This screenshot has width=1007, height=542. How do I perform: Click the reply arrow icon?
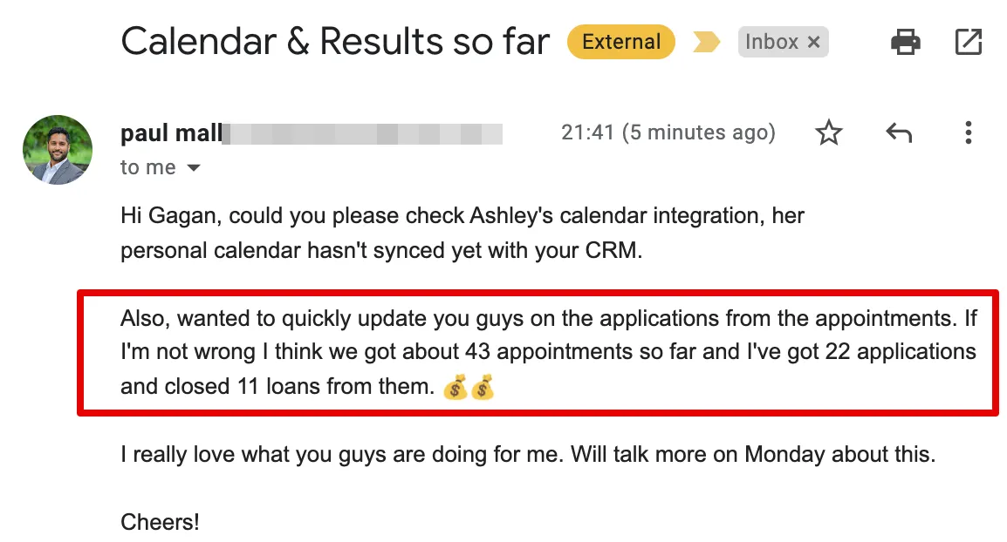(898, 132)
